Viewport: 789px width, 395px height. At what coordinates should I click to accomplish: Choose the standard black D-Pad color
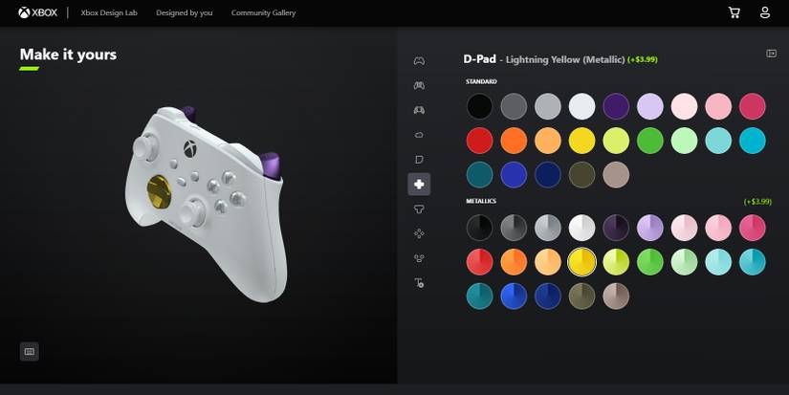tap(479, 106)
